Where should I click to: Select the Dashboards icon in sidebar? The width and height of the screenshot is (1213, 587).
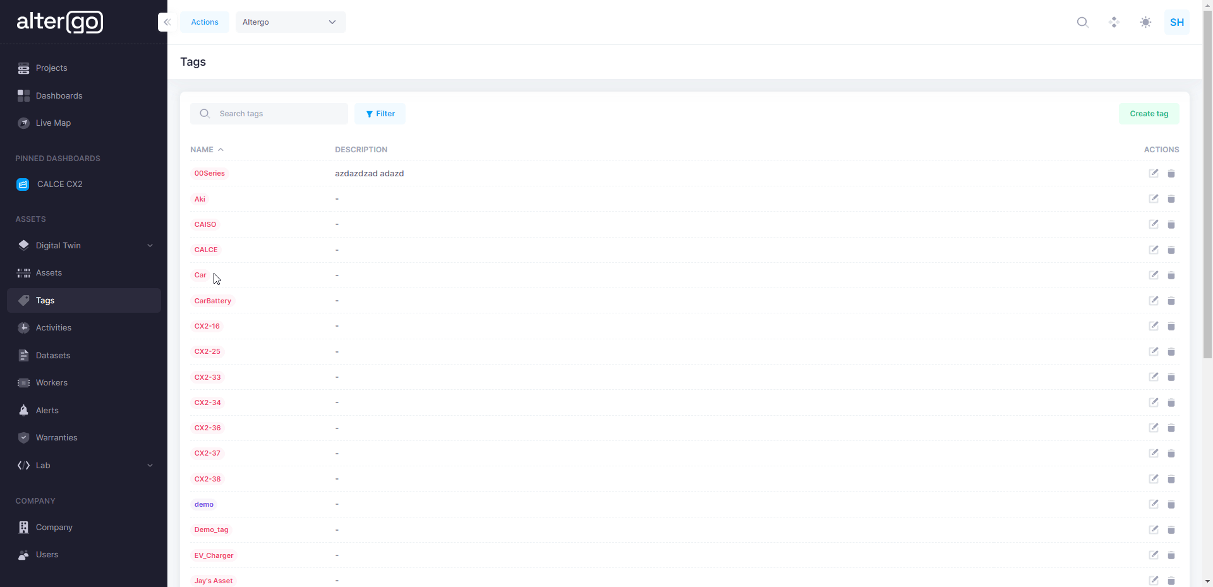[23, 95]
